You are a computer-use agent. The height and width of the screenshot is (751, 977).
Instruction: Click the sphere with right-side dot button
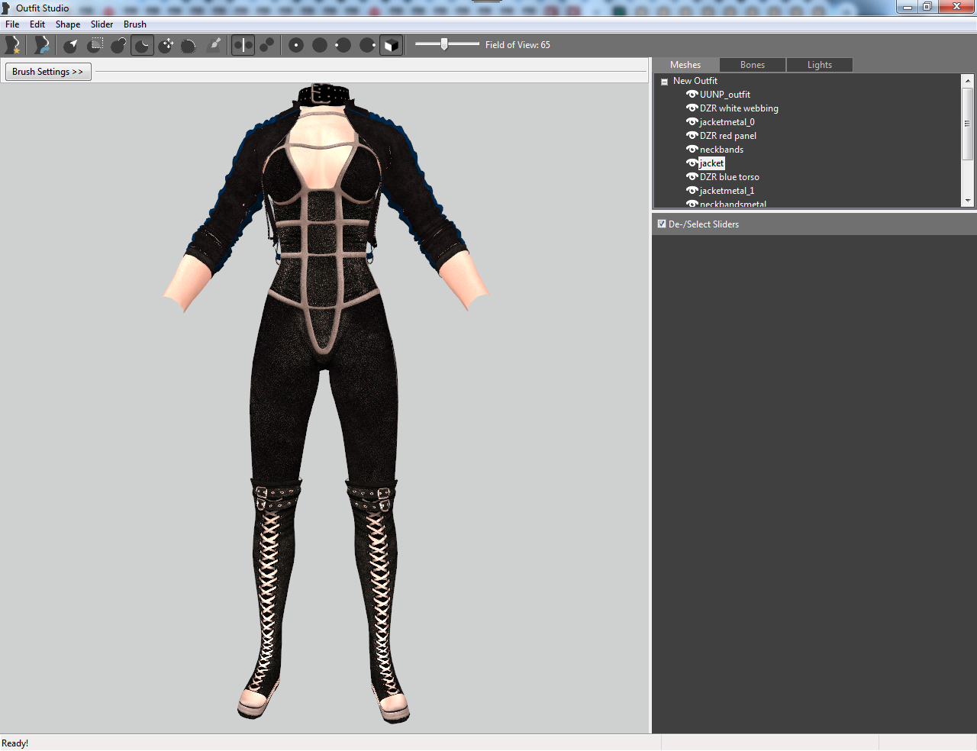tap(367, 45)
